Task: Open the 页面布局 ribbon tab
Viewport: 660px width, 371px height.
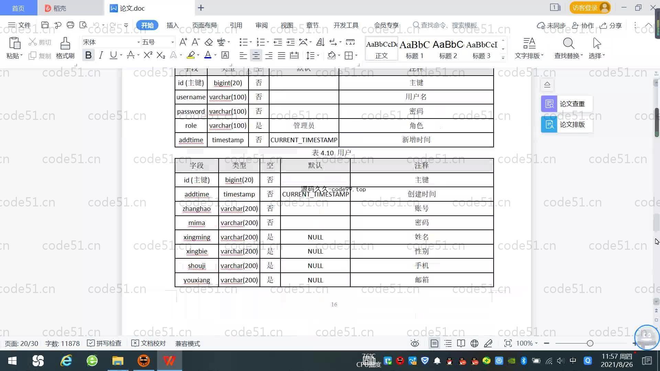Action: tap(204, 25)
